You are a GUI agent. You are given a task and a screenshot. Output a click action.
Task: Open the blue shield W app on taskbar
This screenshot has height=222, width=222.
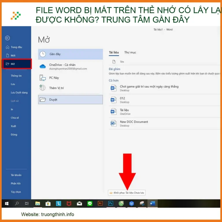click(132, 203)
